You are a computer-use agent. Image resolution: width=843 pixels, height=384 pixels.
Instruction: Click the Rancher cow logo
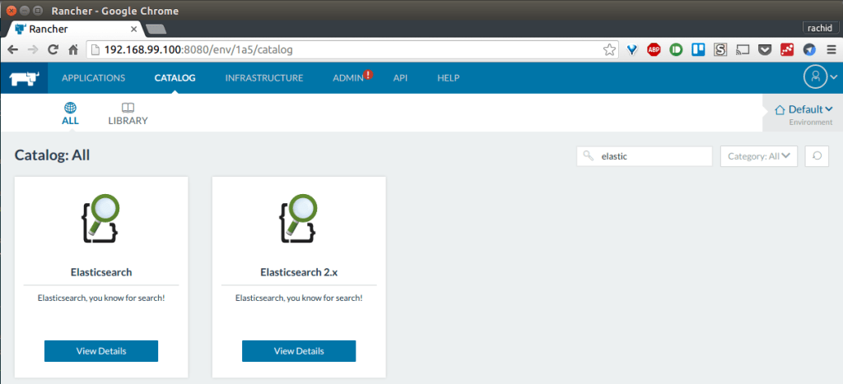click(x=24, y=78)
